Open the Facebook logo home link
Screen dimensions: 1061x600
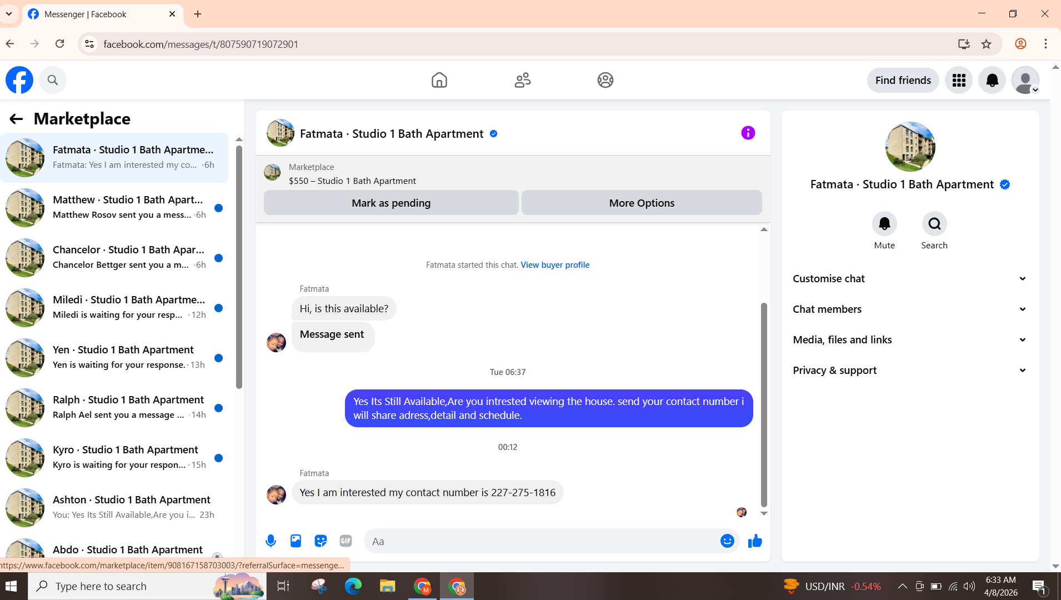[x=19, y=80]
